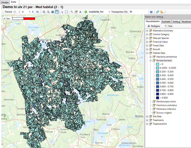Select the arrow pointer tool
Viewport: 191px width, 148px height.
62,12
